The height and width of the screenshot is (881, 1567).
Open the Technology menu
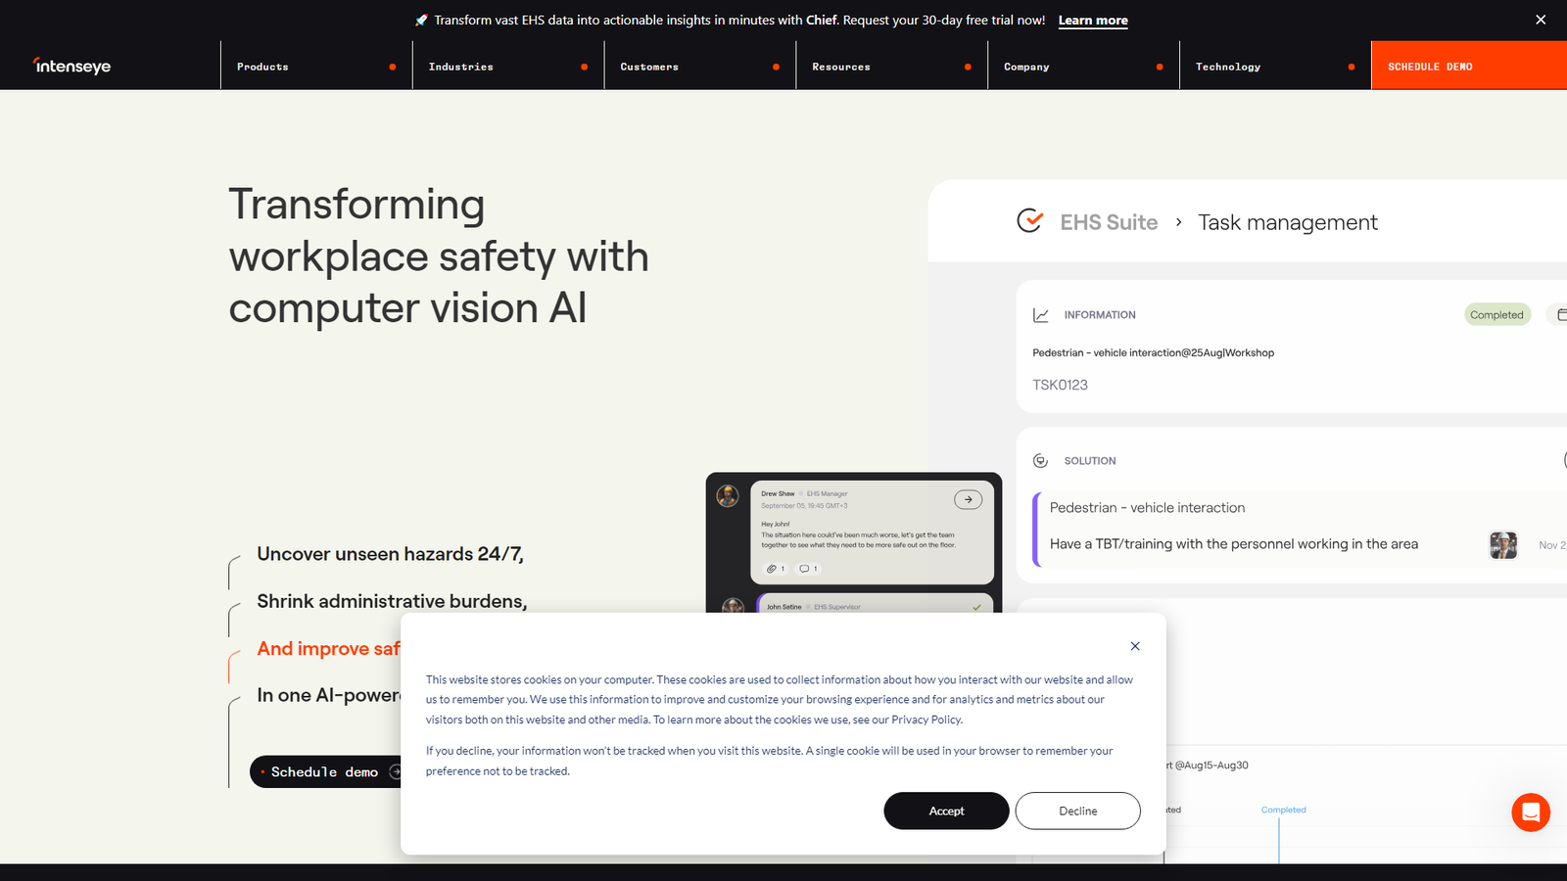click(1275, 66)
